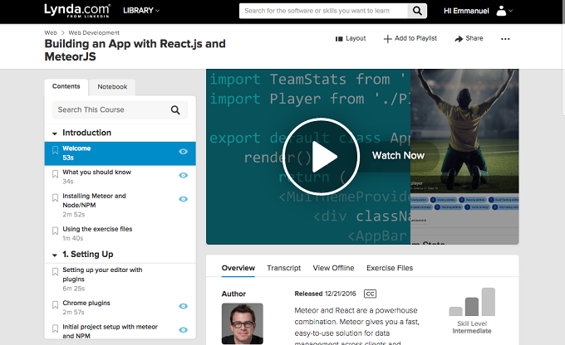The image size is (565, 345).
Task: Open the three-dot more options menu
Action: pos(505,39)
